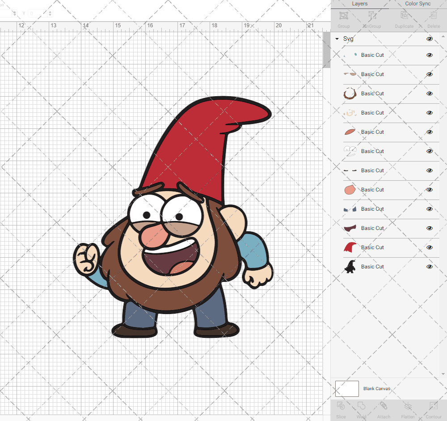Hide the black silhouette layer
Image resolution: width=447 pixels, height=421 pixels.
[429, 267]
